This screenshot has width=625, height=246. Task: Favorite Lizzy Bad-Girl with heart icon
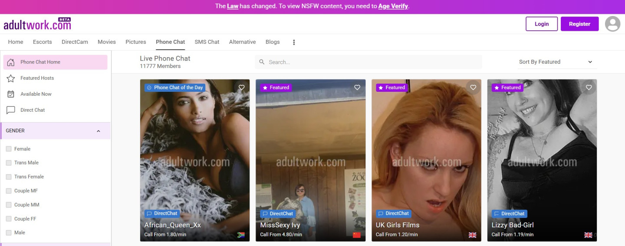(x=589, y=87)
